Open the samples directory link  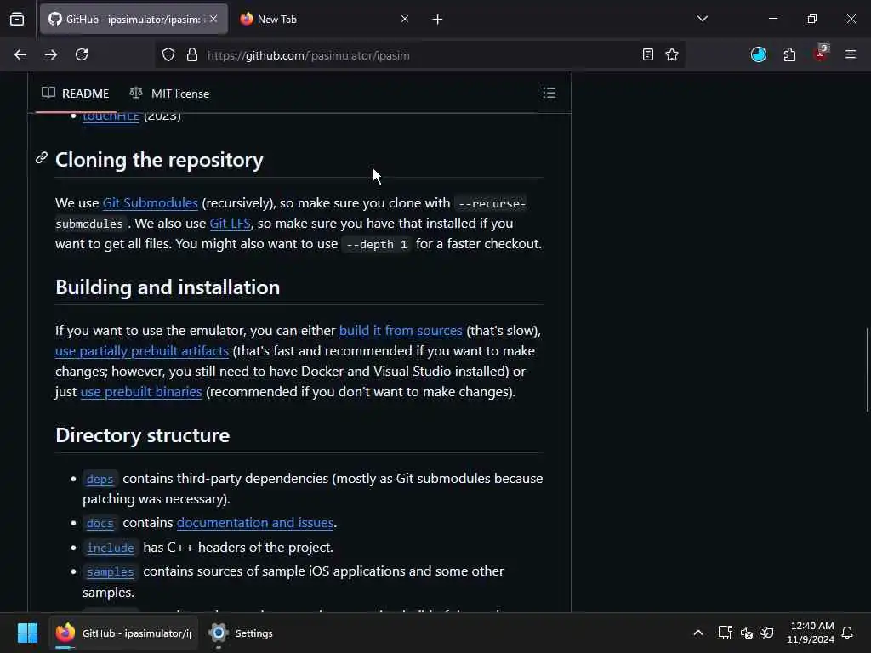(x=110, y=571)
